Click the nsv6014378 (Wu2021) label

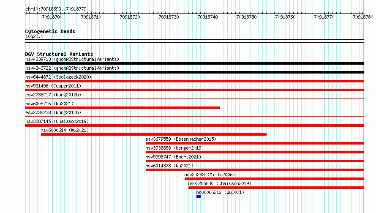tap(169, 166)
